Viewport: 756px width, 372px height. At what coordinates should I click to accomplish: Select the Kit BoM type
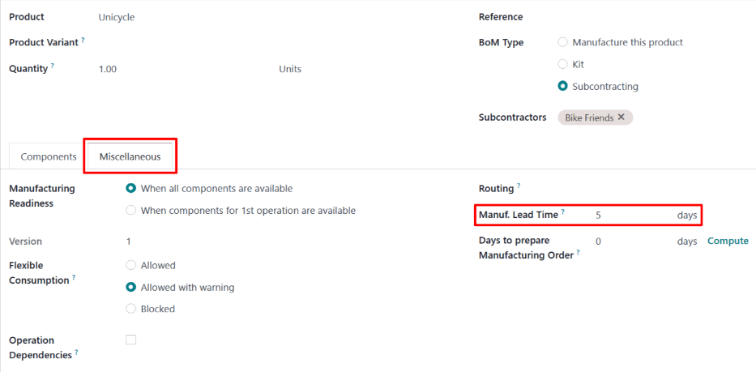(563, 64)
